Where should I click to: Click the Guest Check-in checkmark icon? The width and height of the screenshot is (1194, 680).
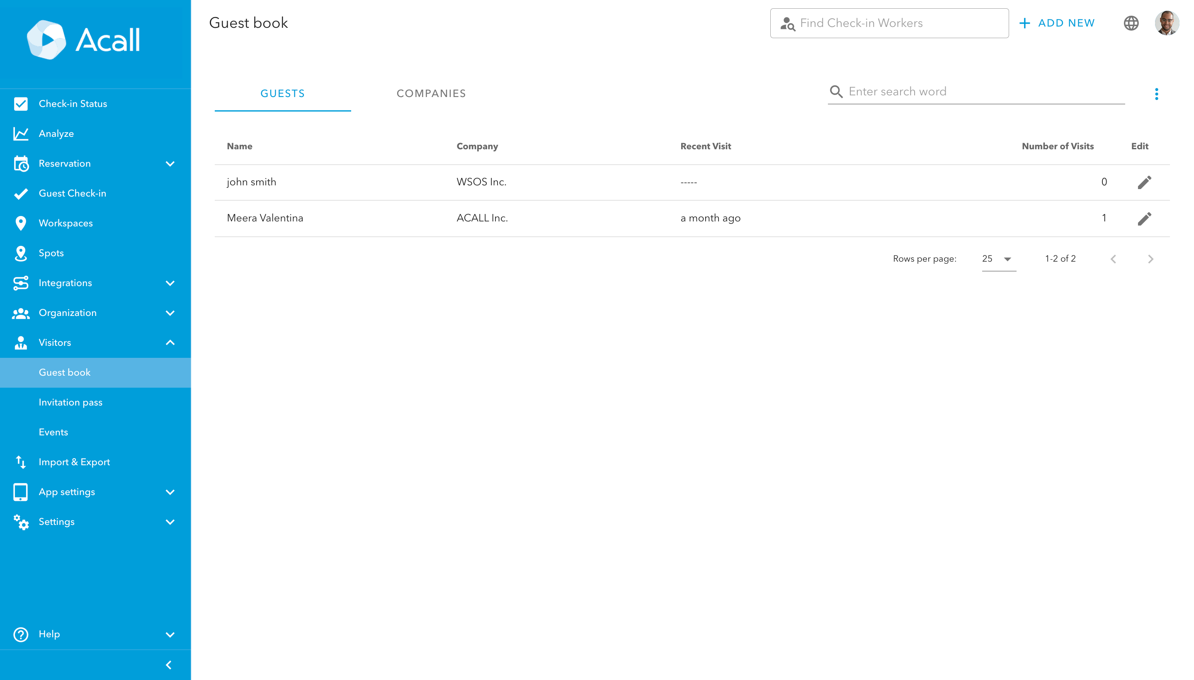21,193
